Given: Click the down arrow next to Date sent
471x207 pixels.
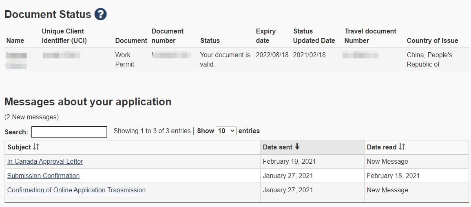Looking at the screenshot, I should pyautogui.click(x=297, y=147).
